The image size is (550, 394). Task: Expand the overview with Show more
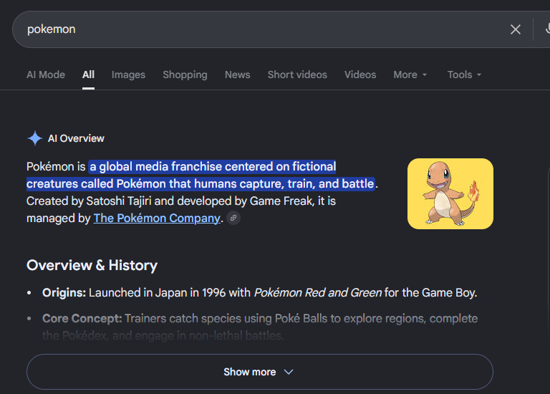pyautogui.click(x=259, y=372)
